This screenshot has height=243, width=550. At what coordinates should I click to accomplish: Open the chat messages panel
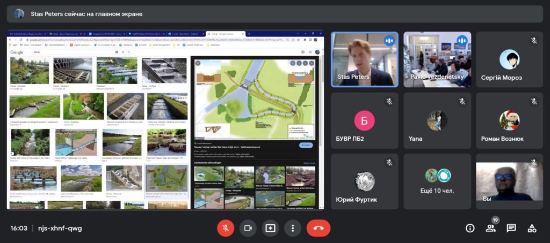tap(511, 228)
